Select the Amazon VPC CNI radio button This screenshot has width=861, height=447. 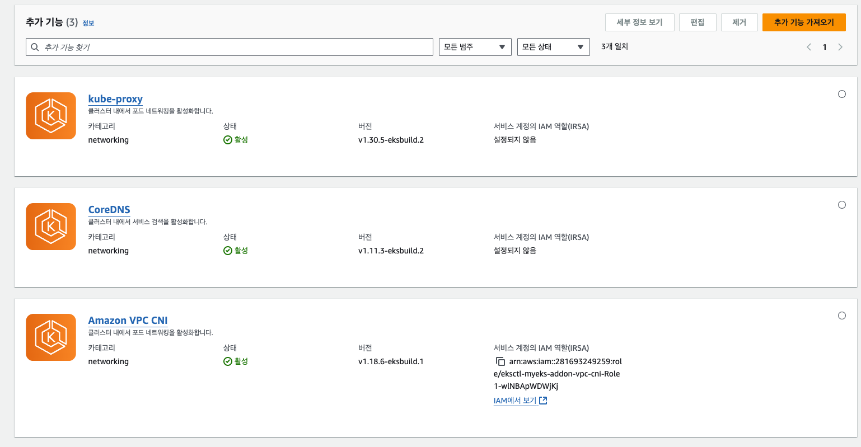tap(842, 316)
